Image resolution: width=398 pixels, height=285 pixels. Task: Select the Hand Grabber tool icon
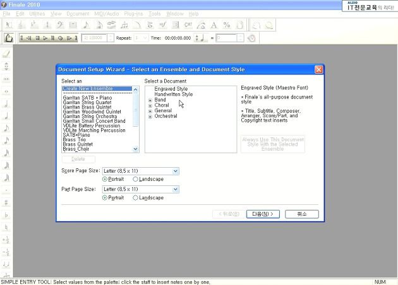click(256, 25)
